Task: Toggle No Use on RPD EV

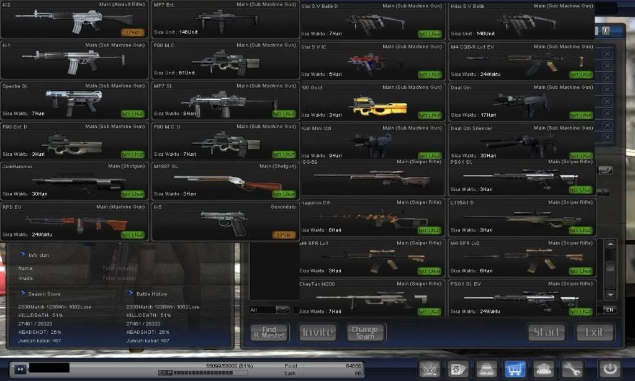Action: tap(132, 235)
